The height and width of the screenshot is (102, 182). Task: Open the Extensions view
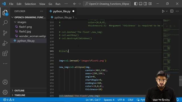click(x=5, y=53)
